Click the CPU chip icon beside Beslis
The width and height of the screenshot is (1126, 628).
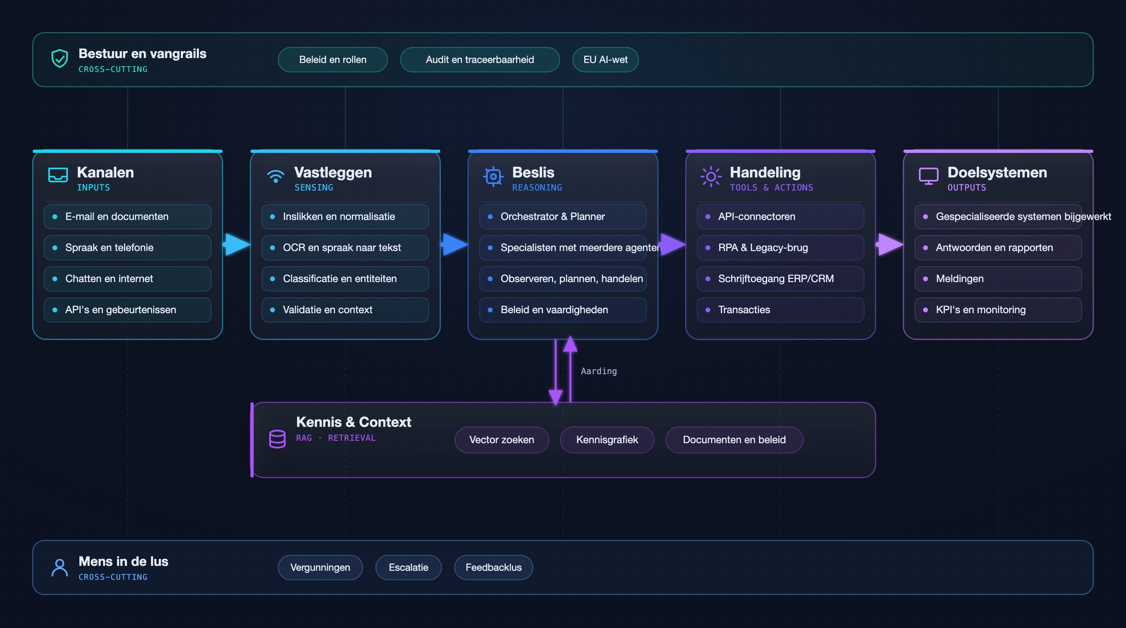click(493, 177)
